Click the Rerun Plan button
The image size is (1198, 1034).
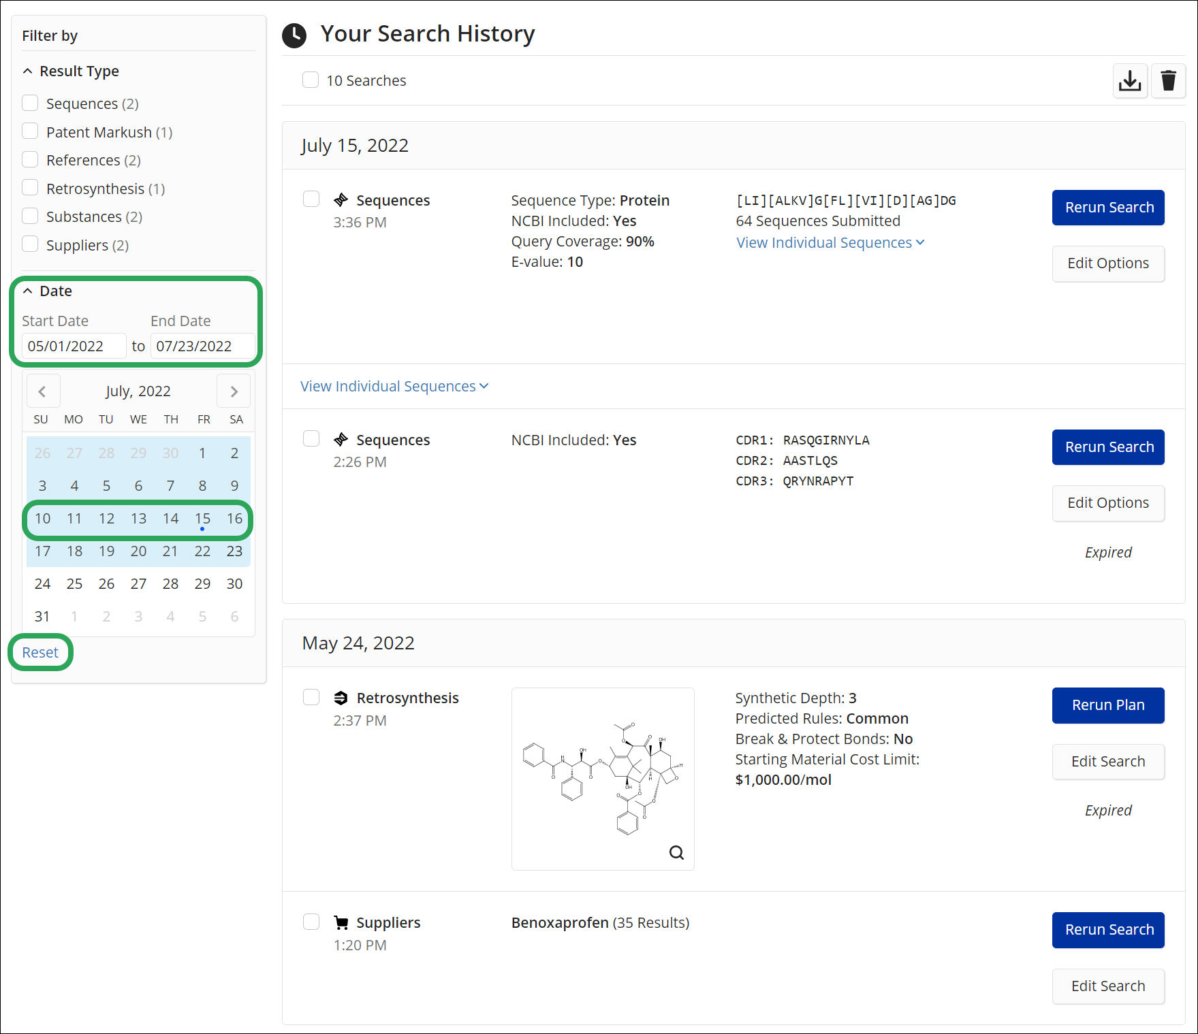1108,705
